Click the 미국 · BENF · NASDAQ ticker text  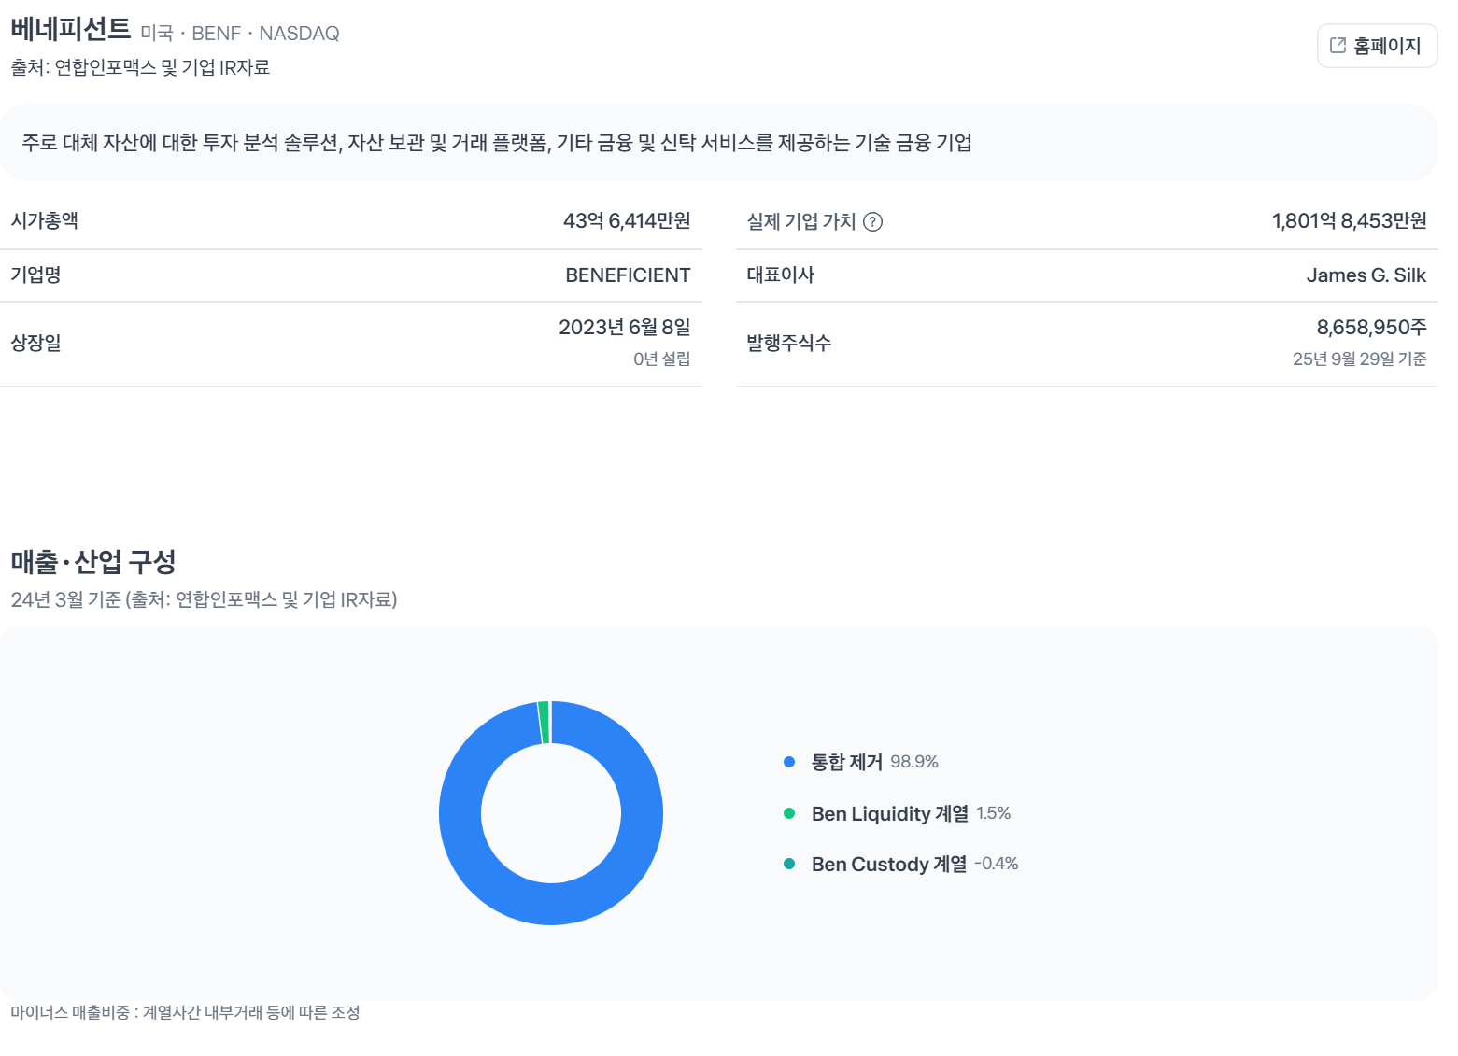click(x=240, y=34)
